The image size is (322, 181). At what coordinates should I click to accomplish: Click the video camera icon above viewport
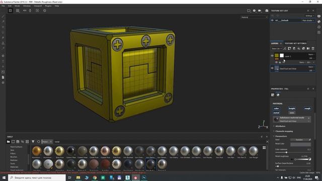pyautogui.click(x=260, y=11)
